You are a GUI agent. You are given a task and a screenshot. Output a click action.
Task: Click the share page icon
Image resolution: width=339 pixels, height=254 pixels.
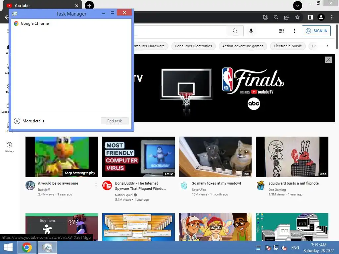point(287,17)
